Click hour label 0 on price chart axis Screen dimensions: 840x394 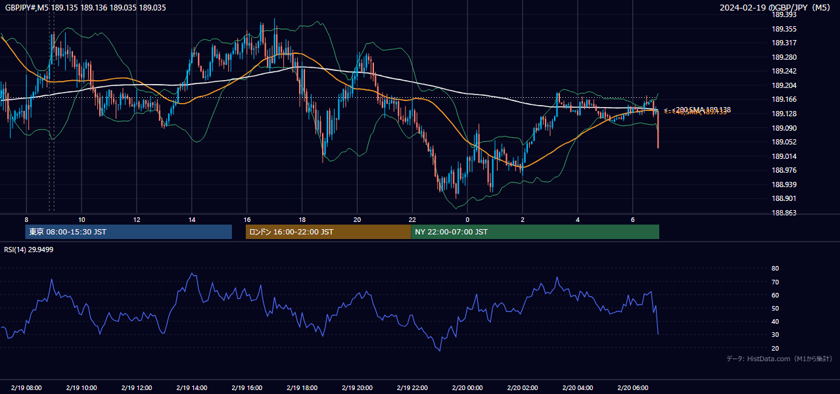pyautogui.click(x=467, y=219)
